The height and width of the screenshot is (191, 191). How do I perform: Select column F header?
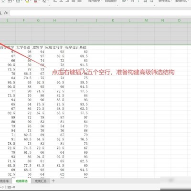(x=24, y=21)
